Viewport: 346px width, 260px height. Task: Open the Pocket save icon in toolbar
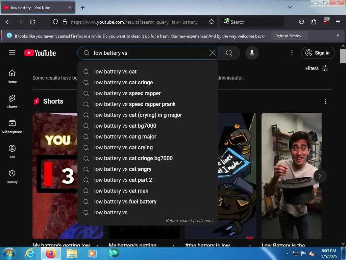pyautogui.click(x=301, y=22)
